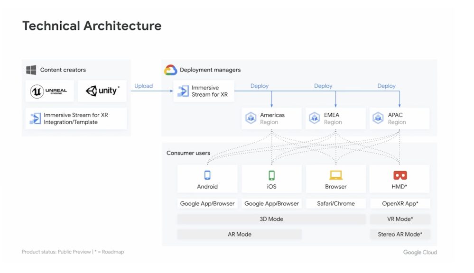Select the OpenXR App box
The image size is (474, 273).
[x=400, y=203]
